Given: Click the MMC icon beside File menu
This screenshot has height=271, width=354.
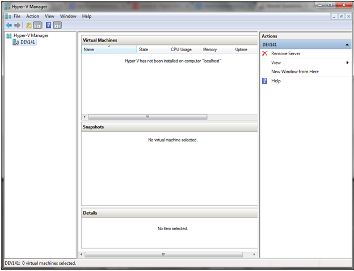Looking at the screenshot, I should pos(8,16).
